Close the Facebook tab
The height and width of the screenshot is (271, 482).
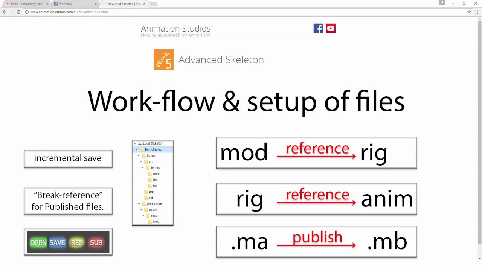point(96,4)
